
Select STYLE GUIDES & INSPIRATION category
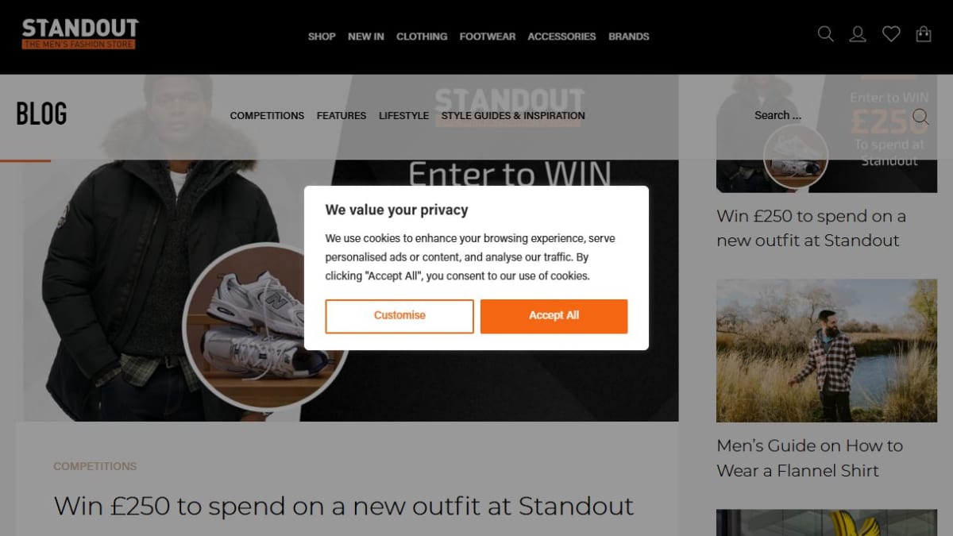tap(513, 116)
